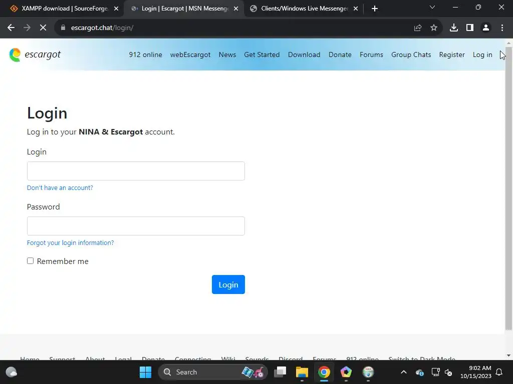Viewport: 513px width, 384px height.
Task: Open Chrome three-dot menu
Action: point(502,28)
